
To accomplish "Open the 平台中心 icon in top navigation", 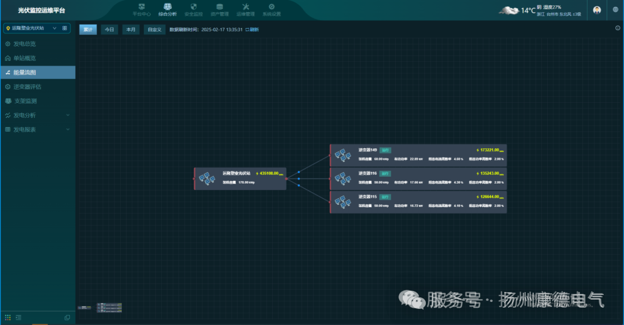I will [142, 9].
